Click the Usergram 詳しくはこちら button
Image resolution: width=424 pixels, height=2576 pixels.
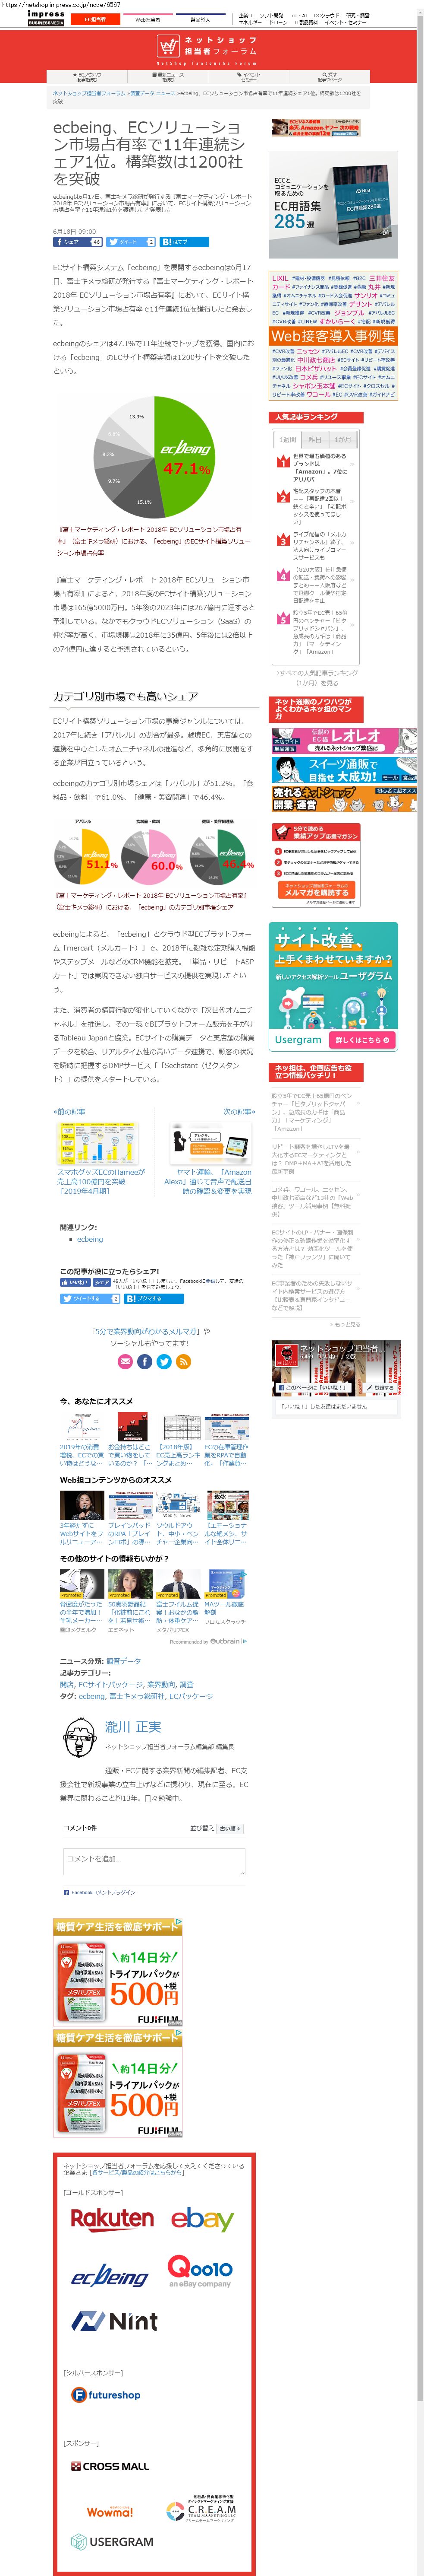pyautogui.click(x=362, y=1040)
